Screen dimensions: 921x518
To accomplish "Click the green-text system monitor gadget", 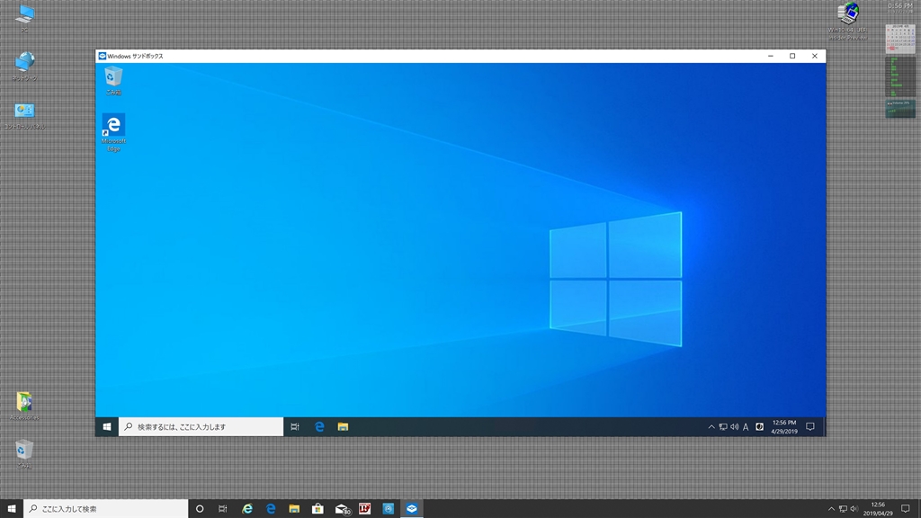I will point(899,76).
